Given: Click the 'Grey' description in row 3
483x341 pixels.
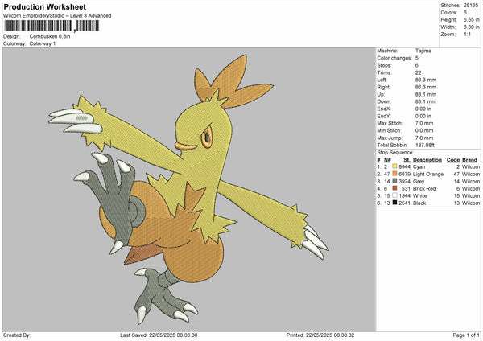Looking at the screenshot, I should point(419,181).
